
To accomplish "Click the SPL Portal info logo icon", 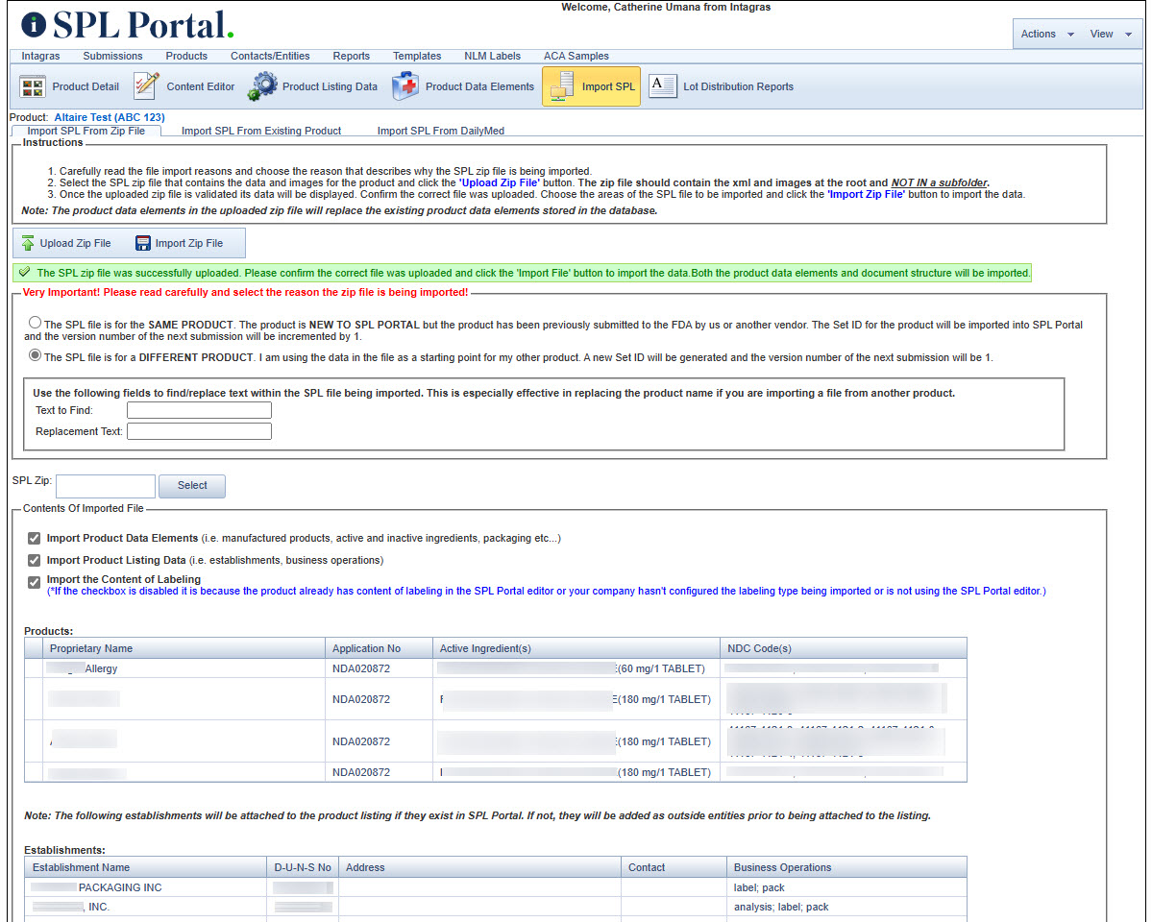I will (x=33, y=25).
